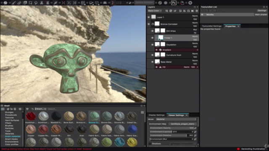Open blend mode Mul of Dirt Drips
This screenshot has width=269, height=151.
click(195, 30)
